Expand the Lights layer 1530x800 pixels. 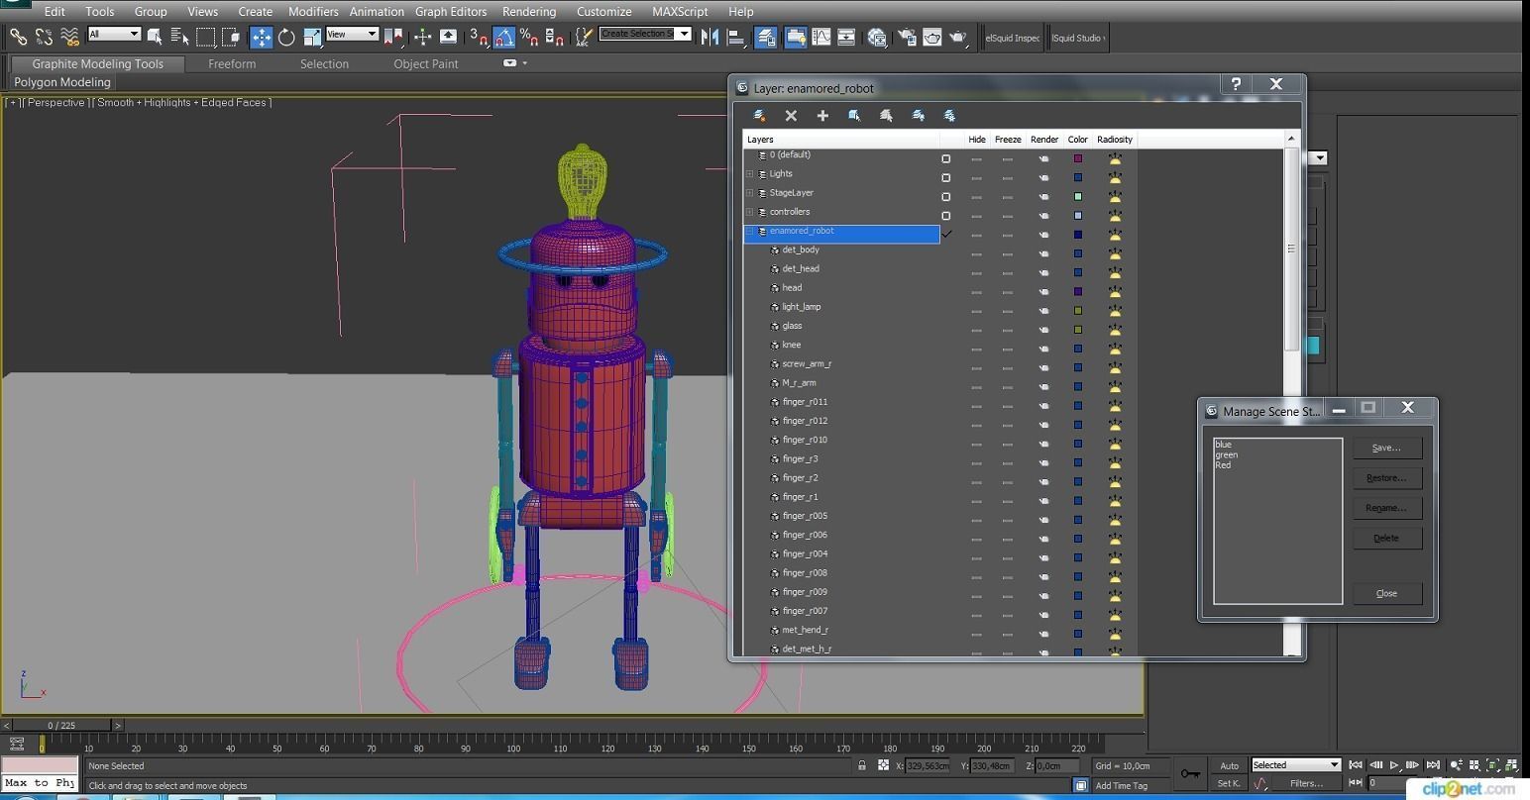(750, 174)
